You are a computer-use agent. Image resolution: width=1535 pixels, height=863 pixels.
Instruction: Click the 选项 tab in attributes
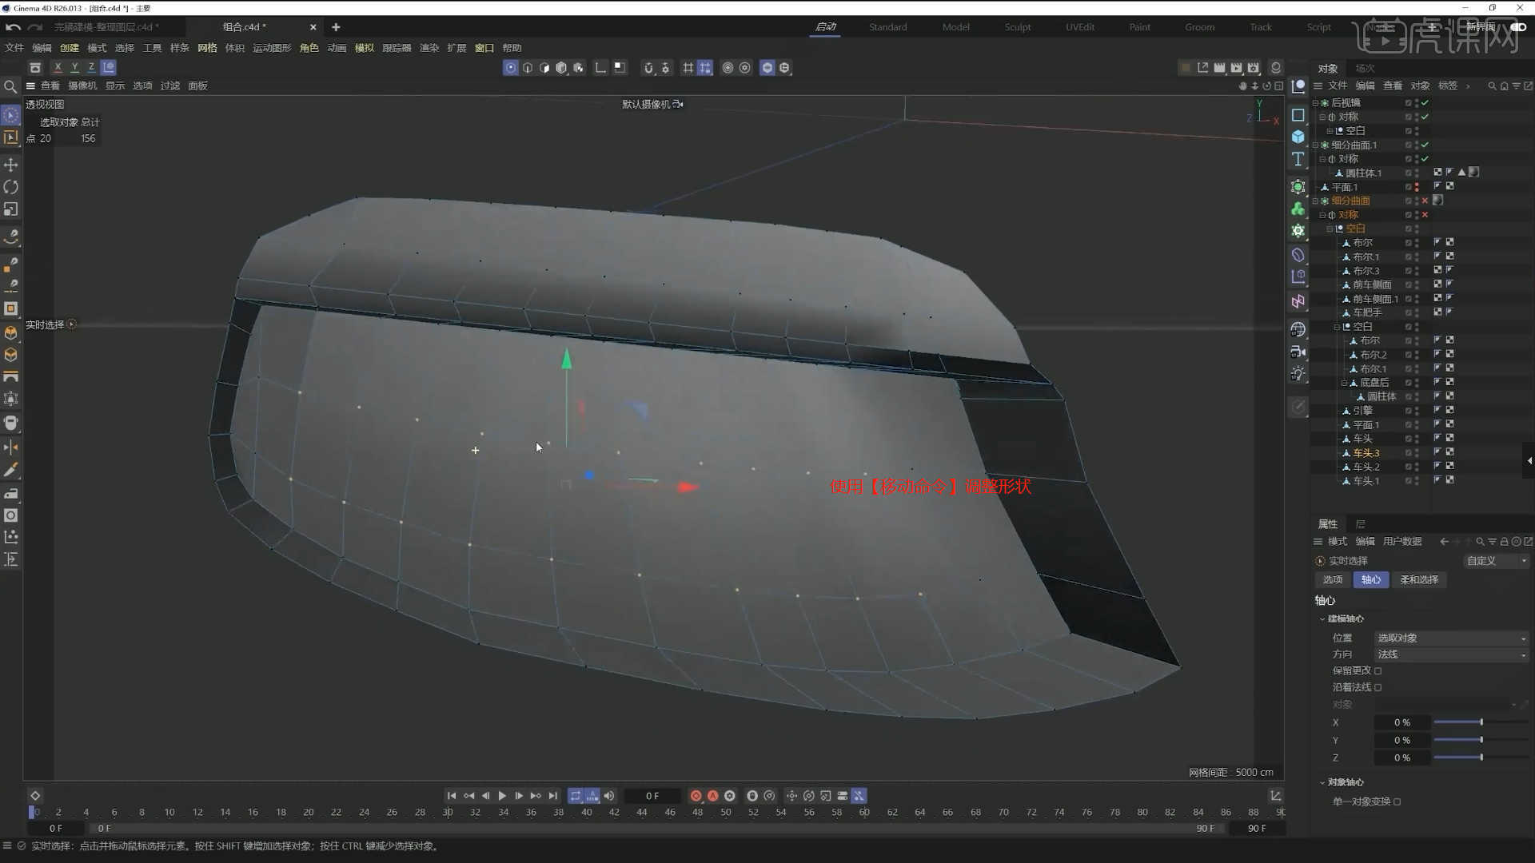click(x=1333, y=580)
